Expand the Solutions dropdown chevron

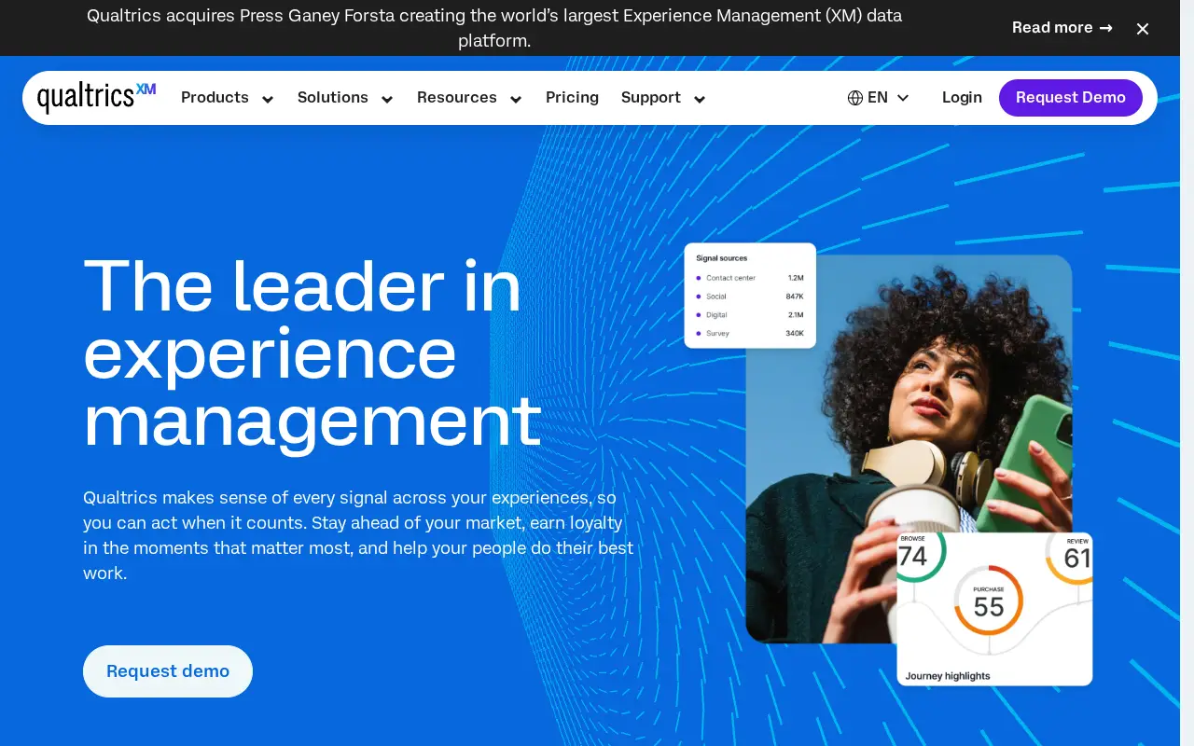point(387,99)
